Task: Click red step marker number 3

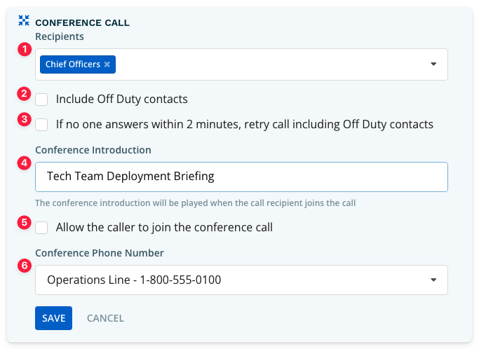Action: pos(24,118)
